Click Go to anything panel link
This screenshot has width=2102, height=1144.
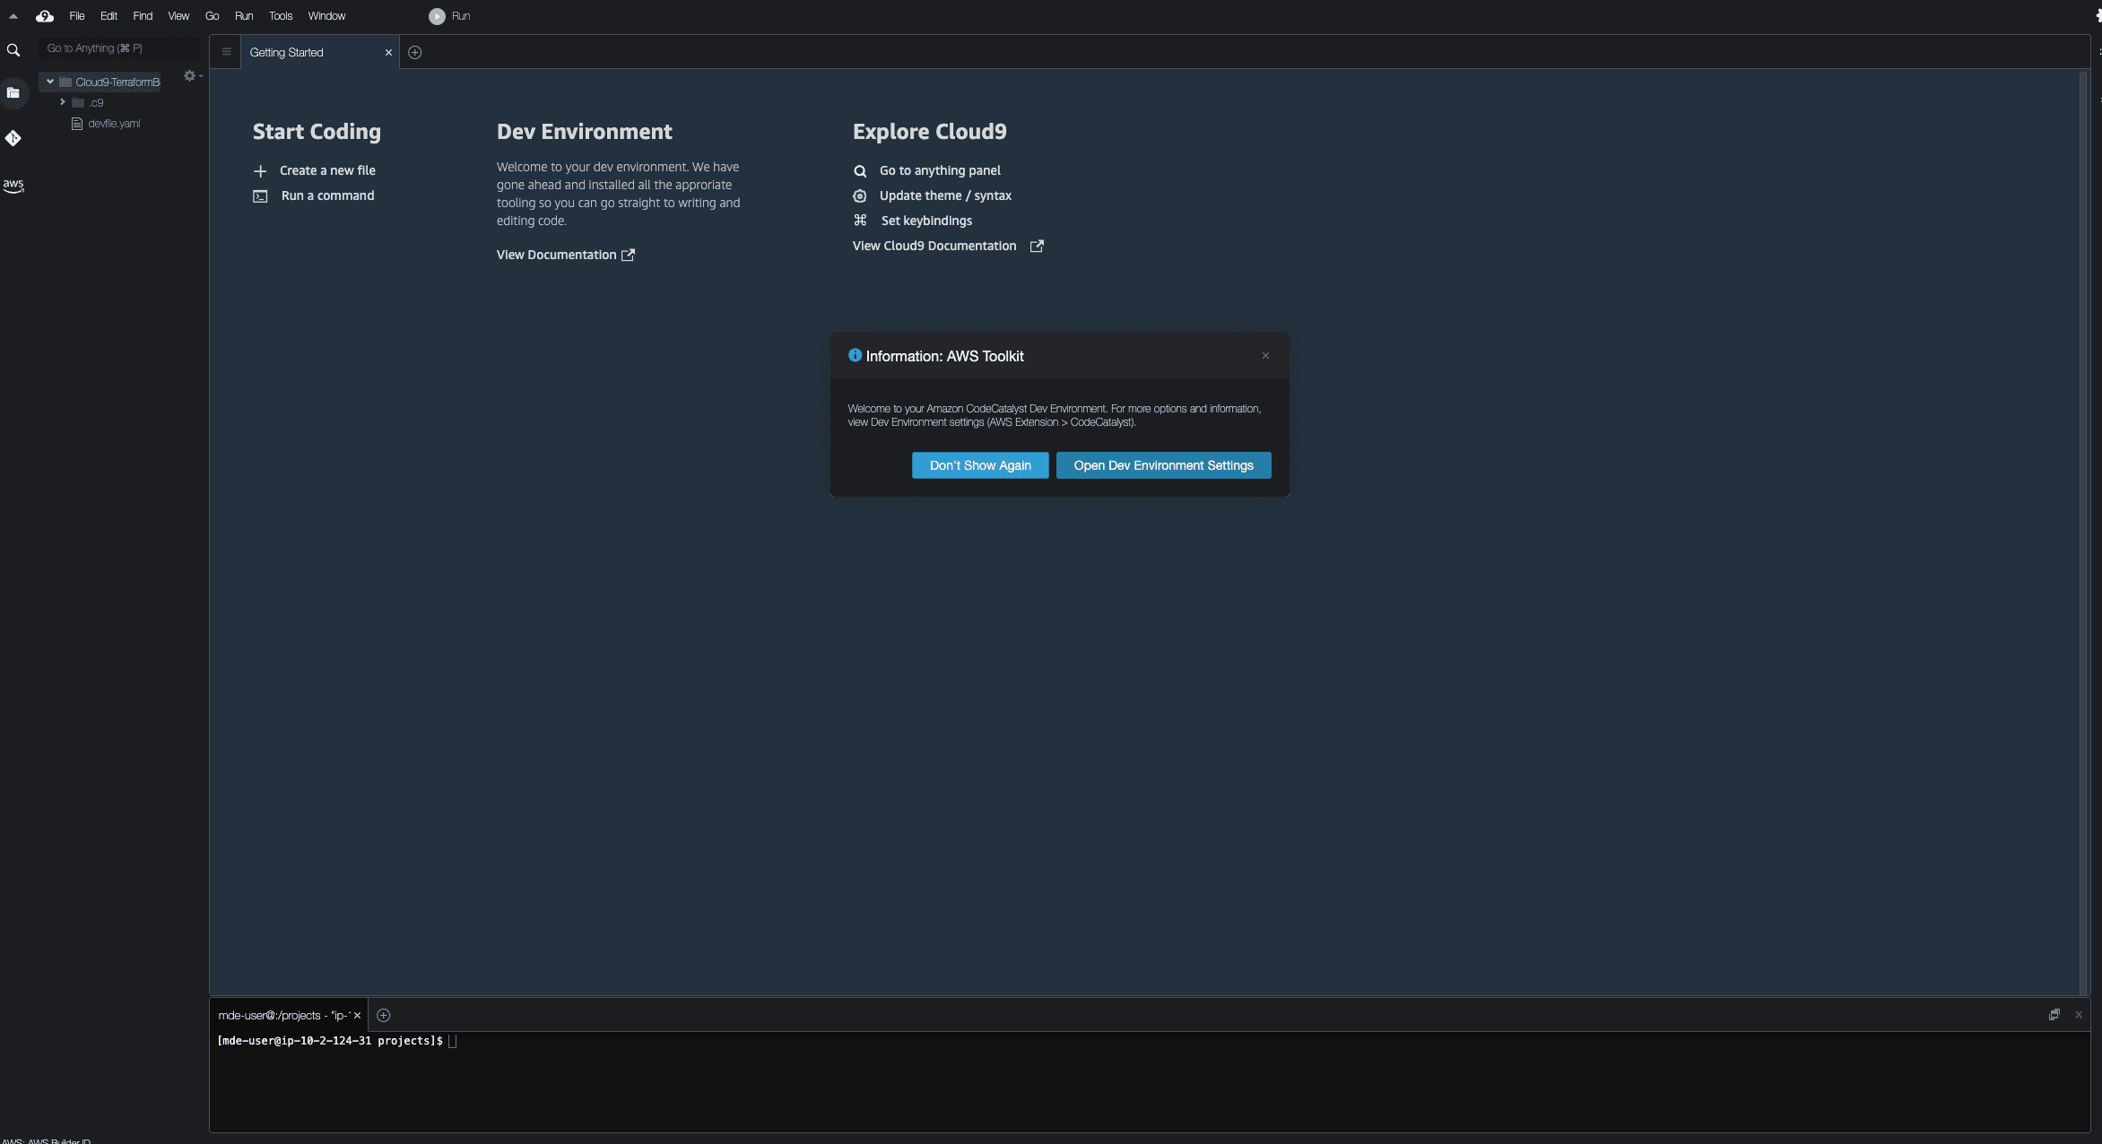click(x=940, y=170)
